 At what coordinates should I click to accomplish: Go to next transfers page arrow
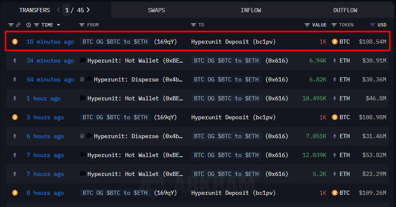point(88,10)
